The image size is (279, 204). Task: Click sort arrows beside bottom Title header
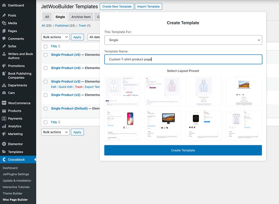(59, 122)
